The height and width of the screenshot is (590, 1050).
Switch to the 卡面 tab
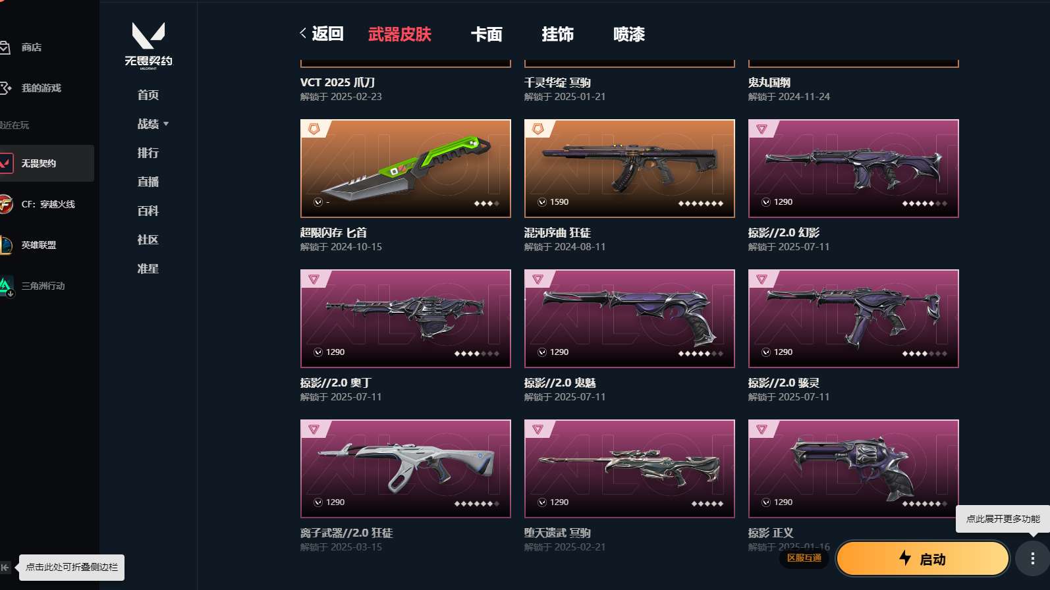[x=486, y=34]
